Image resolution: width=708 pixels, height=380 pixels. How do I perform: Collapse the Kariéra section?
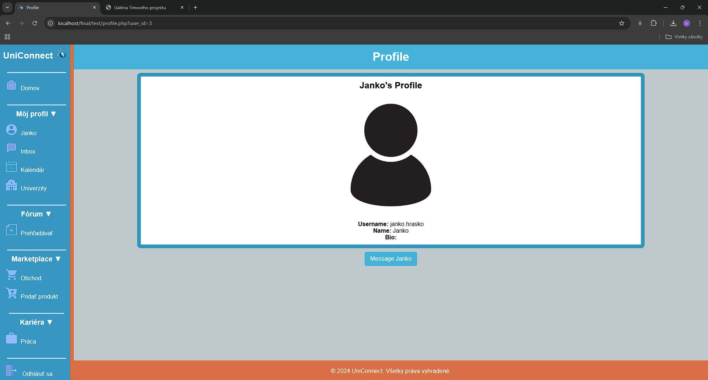pyautogui.click(x=36, y=323)
